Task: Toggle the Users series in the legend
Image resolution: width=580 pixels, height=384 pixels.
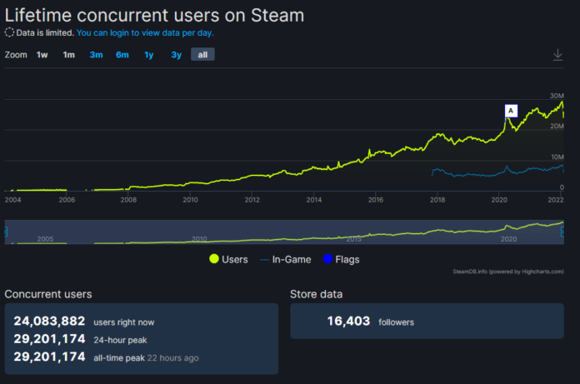Action: coord(228,259)
